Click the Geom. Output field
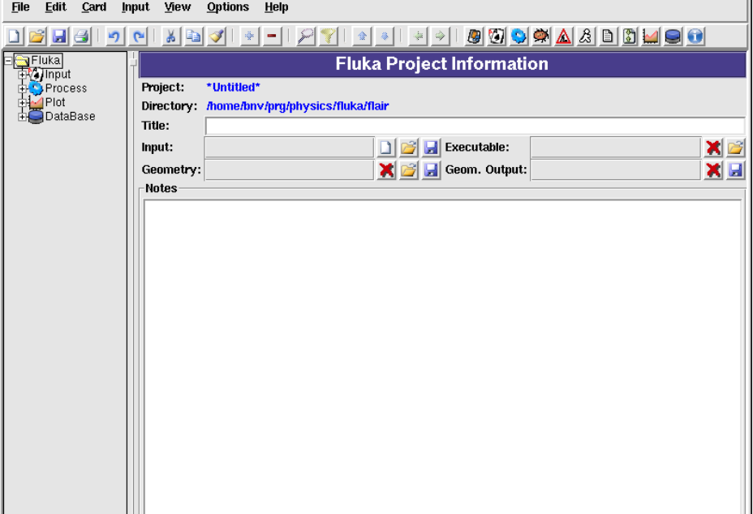 click(616, 170)
